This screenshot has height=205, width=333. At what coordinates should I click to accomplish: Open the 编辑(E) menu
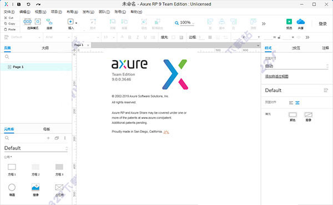click(25, 12)
